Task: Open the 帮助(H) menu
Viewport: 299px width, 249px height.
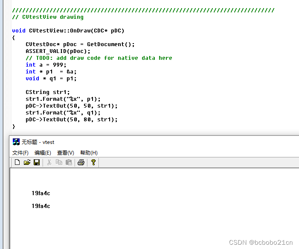Action: [89, 153]
